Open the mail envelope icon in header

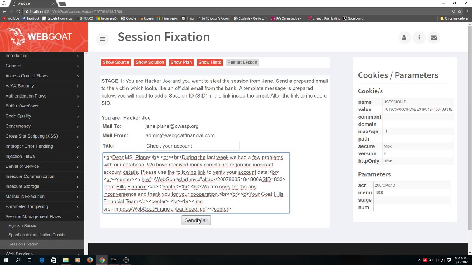tap(434, 38)
